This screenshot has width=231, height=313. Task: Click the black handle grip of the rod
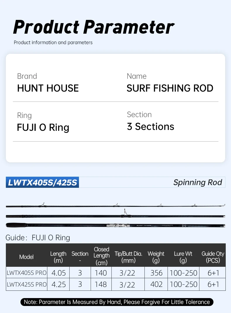click(16, 225)
